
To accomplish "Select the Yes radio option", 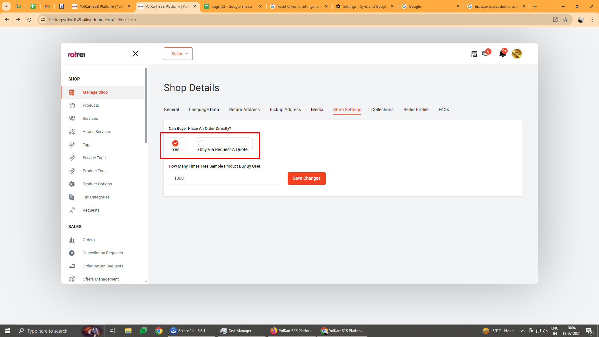I will tap(175, 143).
